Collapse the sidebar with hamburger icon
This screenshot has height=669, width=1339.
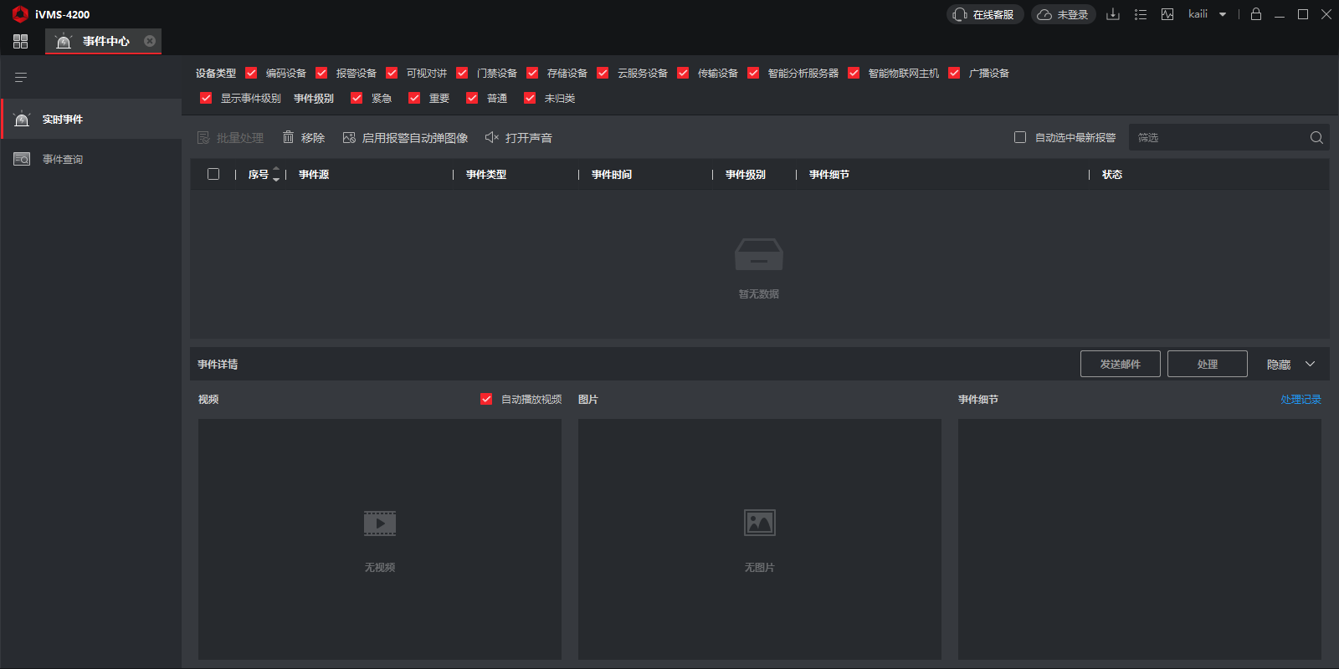pos(21,78)
